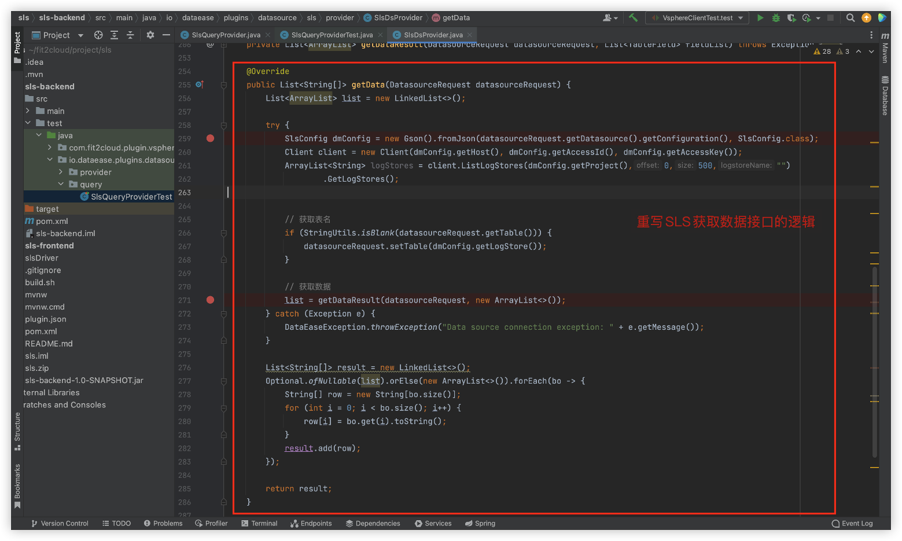Screen dimensions: 902x541
Task: Click getData breadcrumb in navigation bar
Action: point(451,18)
